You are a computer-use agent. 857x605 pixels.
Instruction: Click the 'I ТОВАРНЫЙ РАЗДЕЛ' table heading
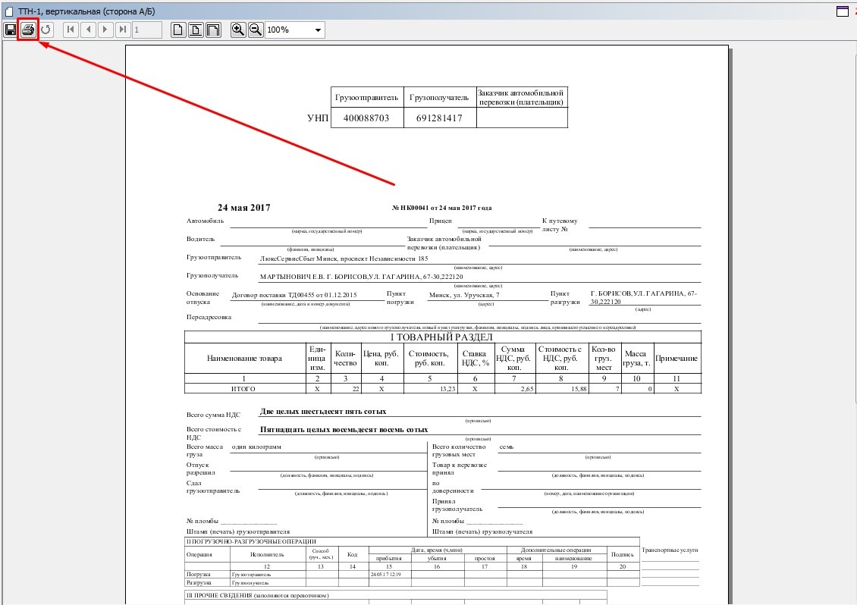441,337
